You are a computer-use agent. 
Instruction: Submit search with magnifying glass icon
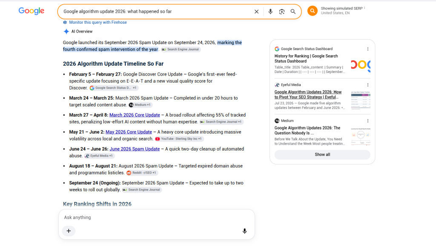coord(293,11)
